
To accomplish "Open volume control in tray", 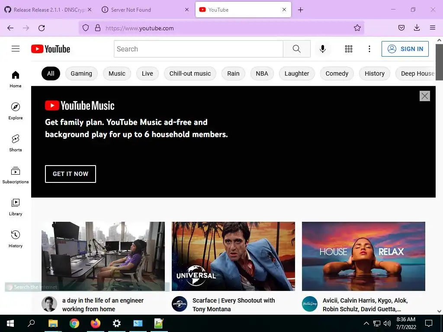I will pos(387,323).
